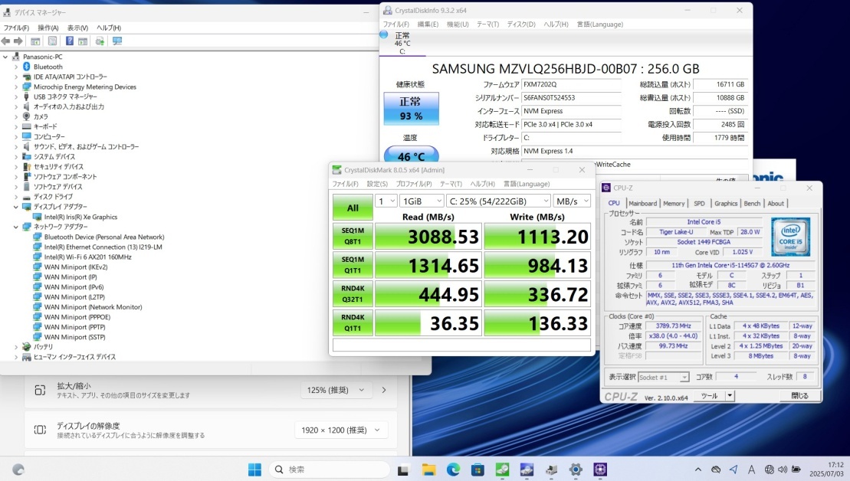Image resolution: width=850 pixels, height=481 pixels.
Task: Click the Properties icon in Device Manager toolbar
Action: pyautogui.click(x=53, y=41)
